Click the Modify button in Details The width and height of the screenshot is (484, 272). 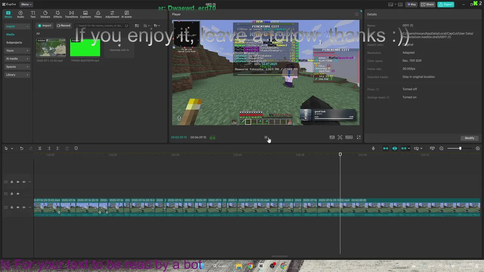point(469,138)
